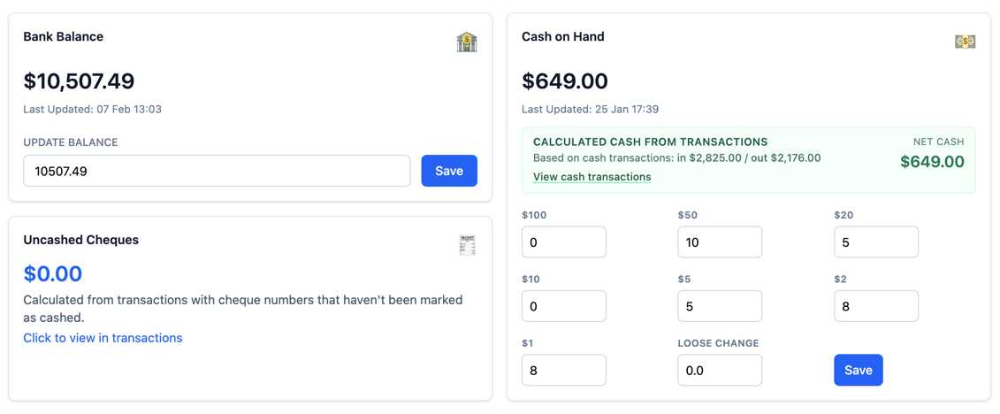The image size is (1000, 414).
Task: Click into the $10 notes count field
Action: (563, 306)
